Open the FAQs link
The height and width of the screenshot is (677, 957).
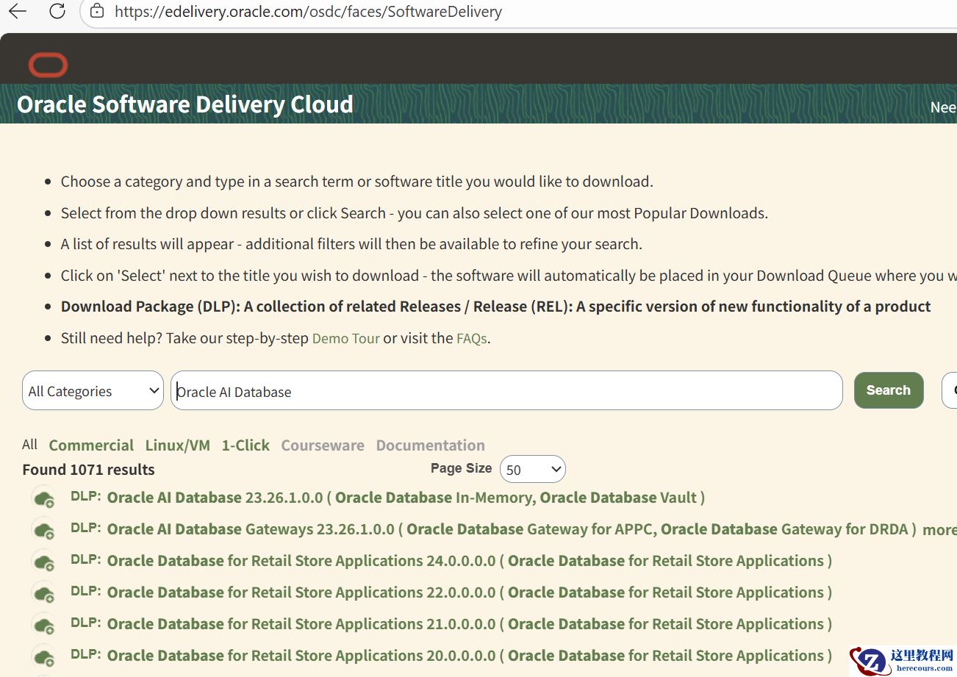(472, 338)
